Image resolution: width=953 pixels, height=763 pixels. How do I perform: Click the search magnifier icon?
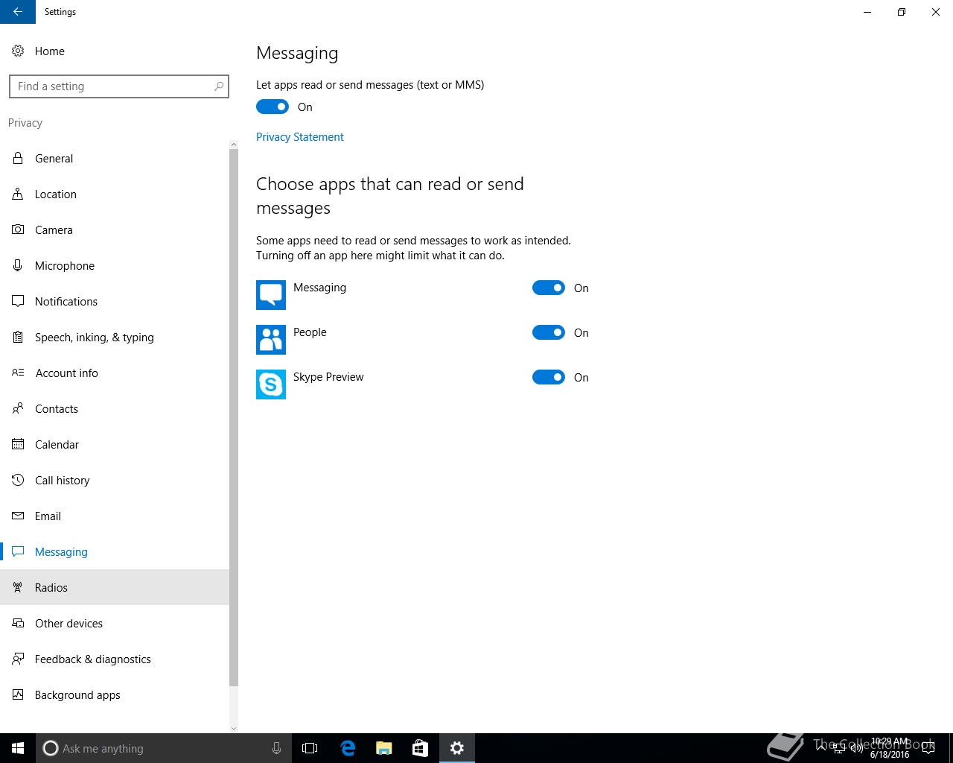tap(219, 86)
